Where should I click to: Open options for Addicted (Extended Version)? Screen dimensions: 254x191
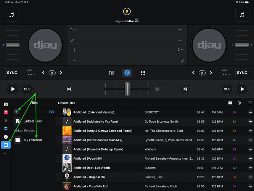click(x=250, y=112)
